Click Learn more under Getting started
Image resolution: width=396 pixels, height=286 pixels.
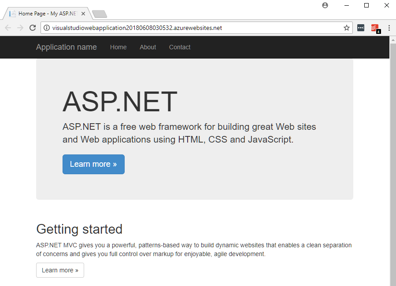(x=60, y=270)
